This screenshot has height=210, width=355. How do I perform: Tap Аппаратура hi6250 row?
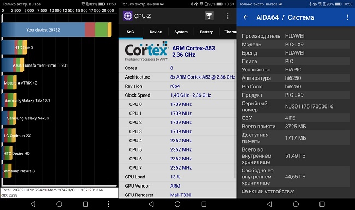(x=295, y=78)
